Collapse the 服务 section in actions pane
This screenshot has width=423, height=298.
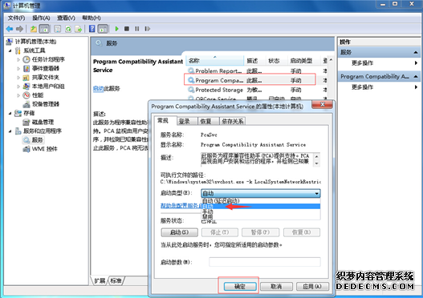pyautogui.click(x=416, y=52)
